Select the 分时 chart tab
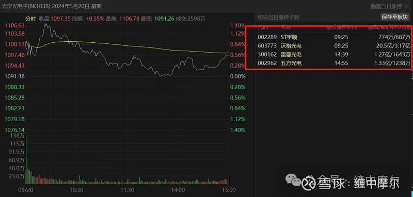 click(x=30, y=19)
